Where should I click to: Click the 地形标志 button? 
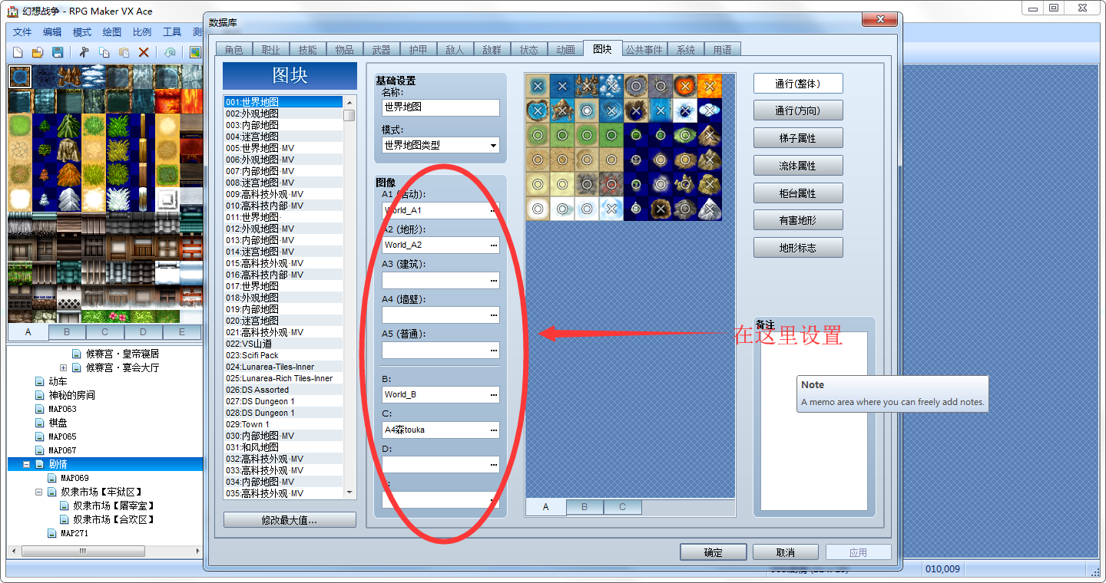[x=798, y=248]
